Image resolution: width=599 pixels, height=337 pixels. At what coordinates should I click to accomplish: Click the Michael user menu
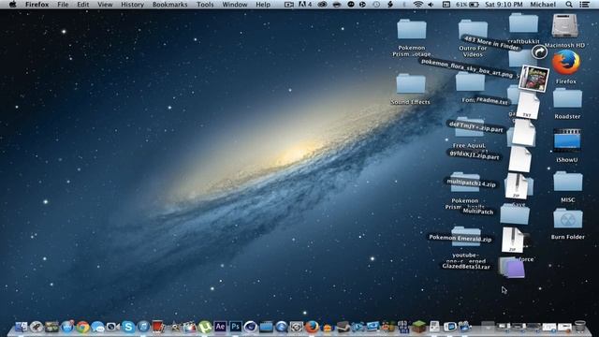tap(543, 5)
